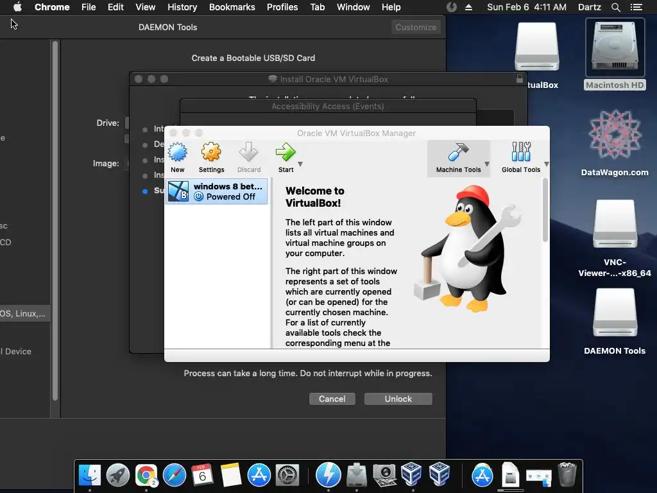The width and height of the screenshot is (657, 493).
Task: Open the Help menu
Action: [x=391, y=7]
